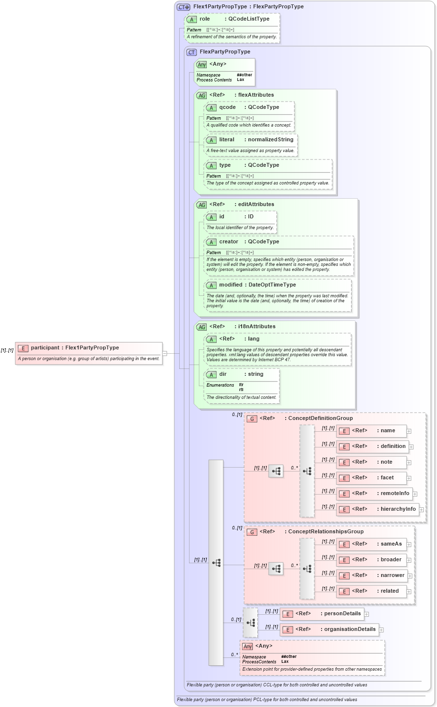Image resolution: width=437 pixels, height=707 pixels.
Task: Click the CT icon of FlexPartyPropType
Action: point(191,52)
